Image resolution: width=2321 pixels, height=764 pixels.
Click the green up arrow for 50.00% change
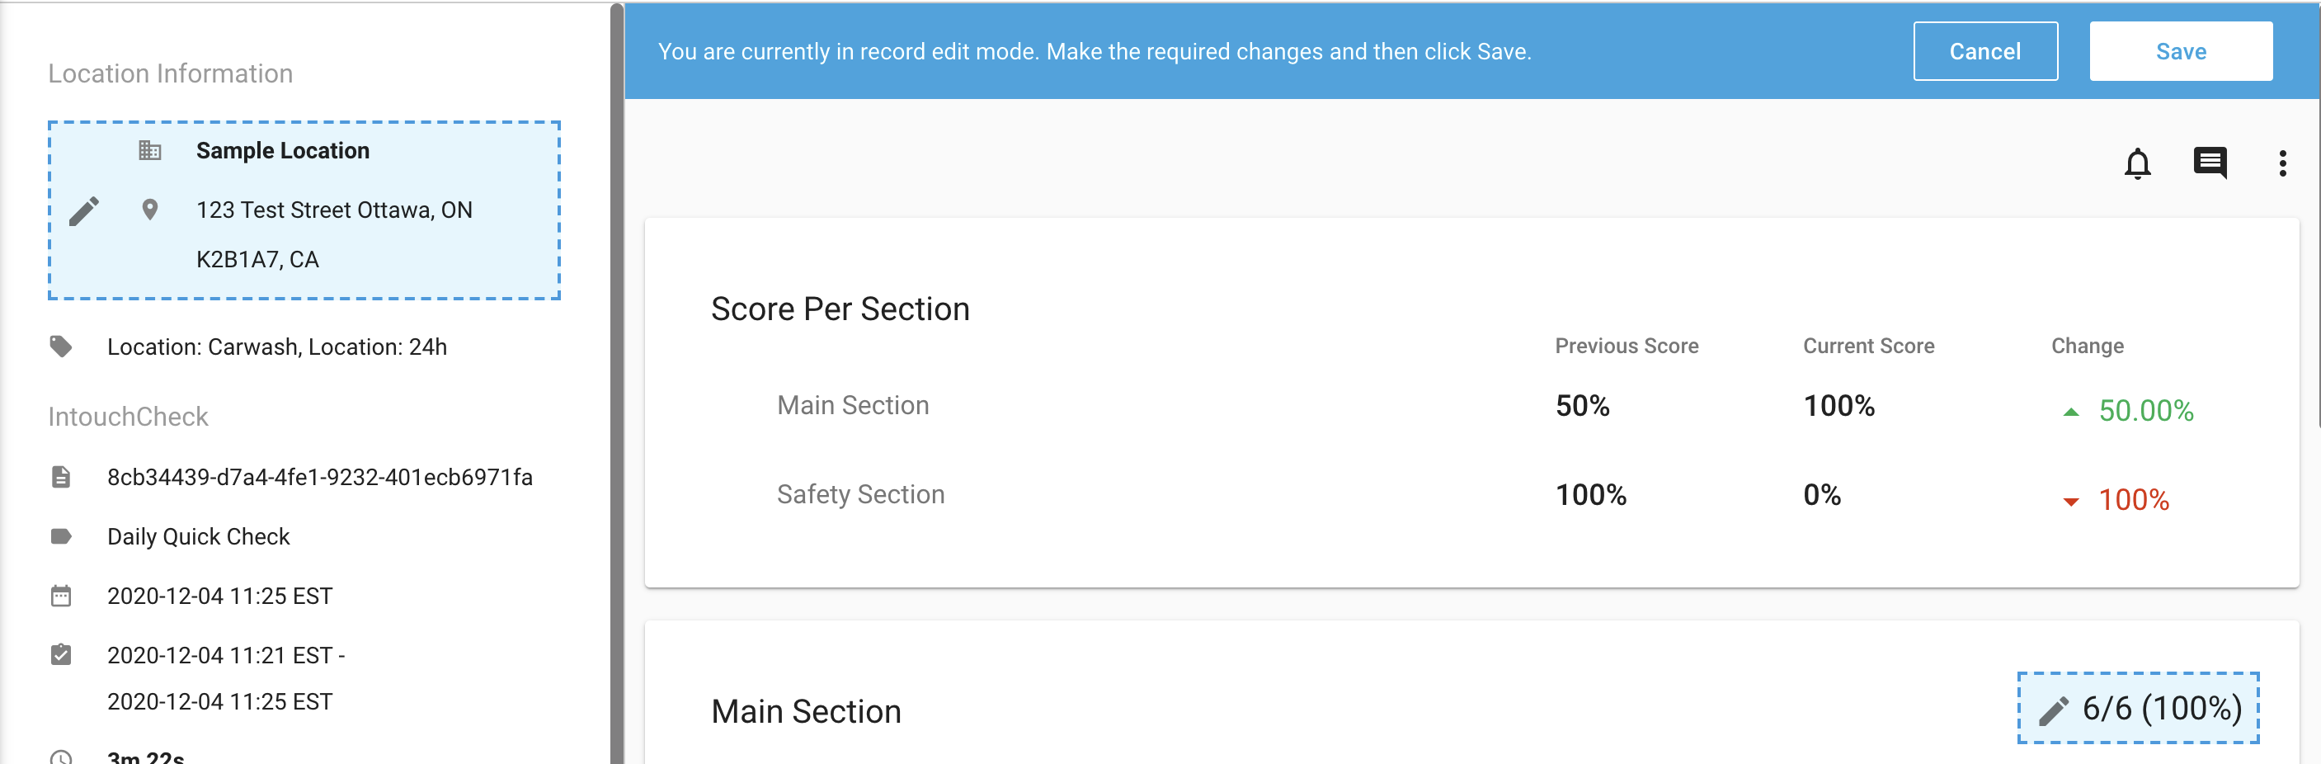coord(2070,412)
